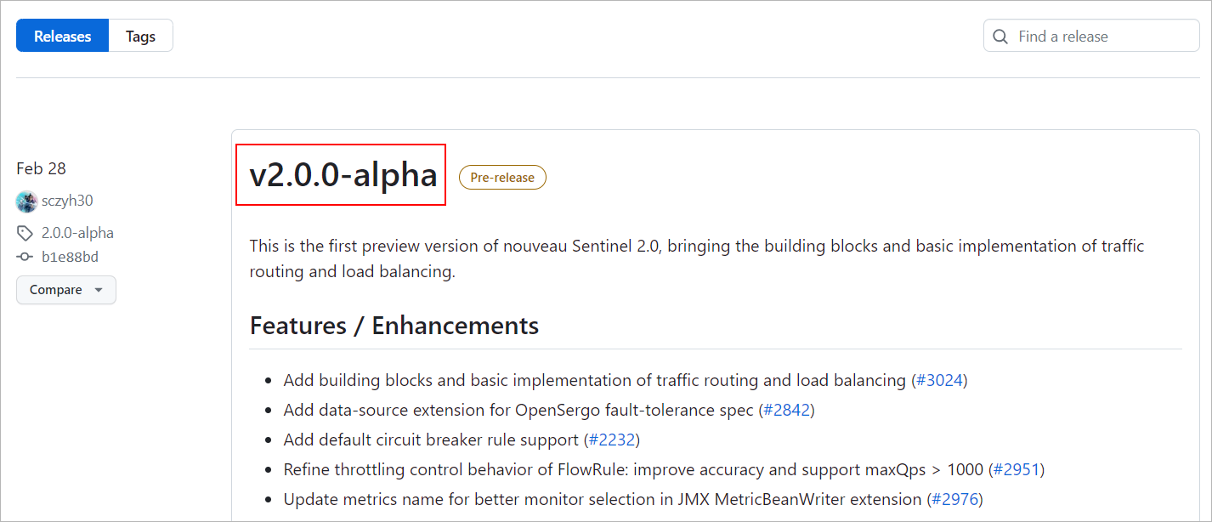Select the Releases tab

(x=62, y=37)
